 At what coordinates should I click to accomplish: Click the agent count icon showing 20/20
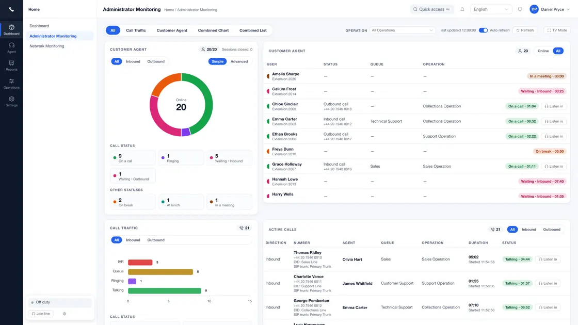[203, 50]
